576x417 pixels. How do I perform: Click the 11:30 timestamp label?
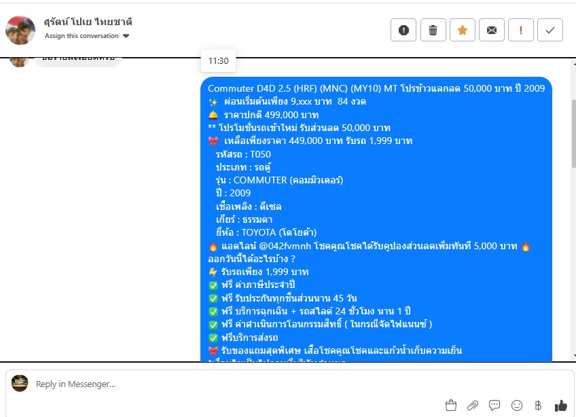(x=218, y=61)
